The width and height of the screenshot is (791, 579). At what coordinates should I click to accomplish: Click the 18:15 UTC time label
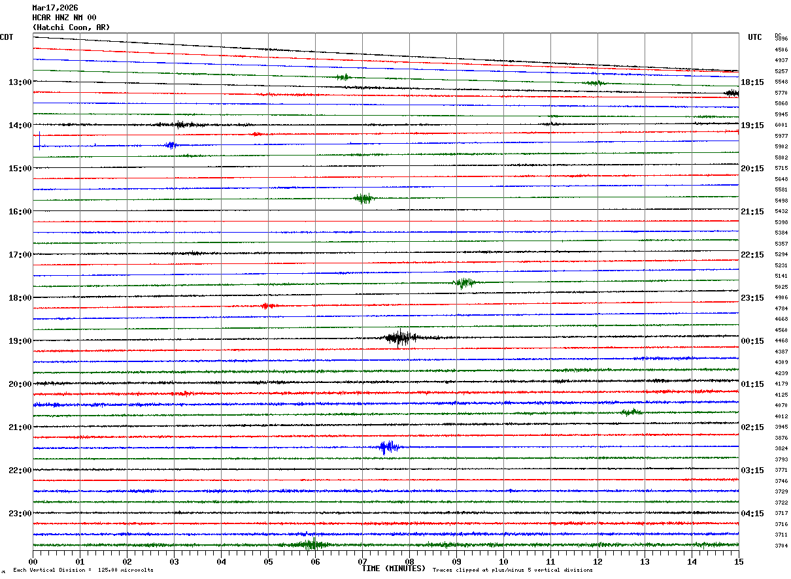[752, 82]
